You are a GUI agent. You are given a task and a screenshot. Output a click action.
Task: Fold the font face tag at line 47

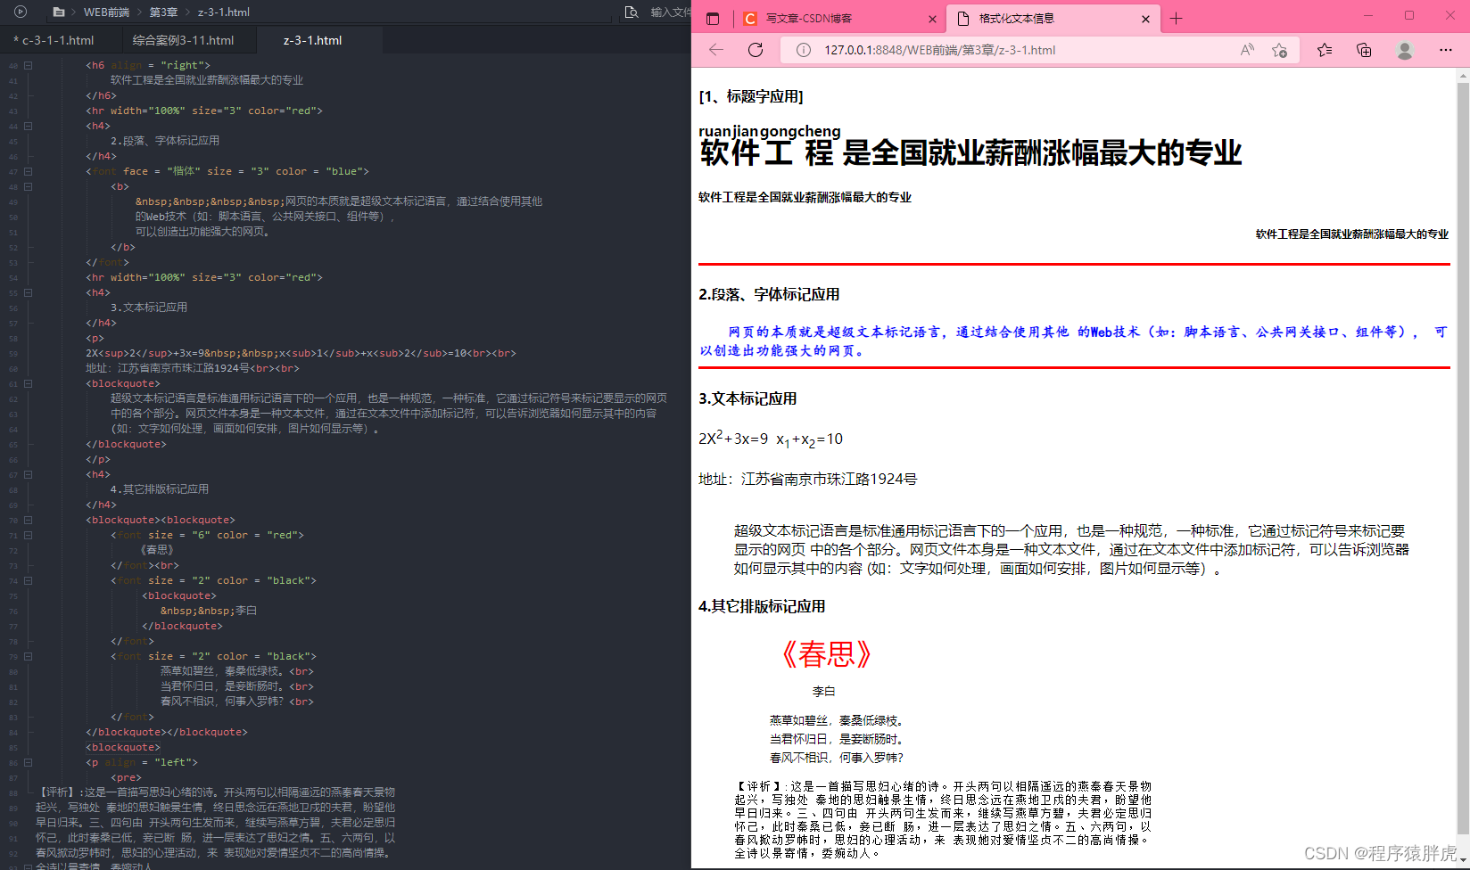click(x=29, y=171)
